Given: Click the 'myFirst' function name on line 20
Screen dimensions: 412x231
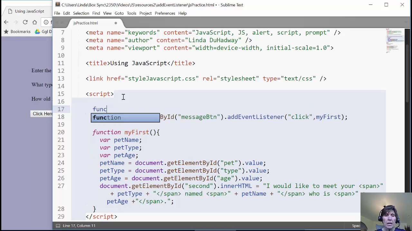Looking at the screenshot, I should coord(137,132).
